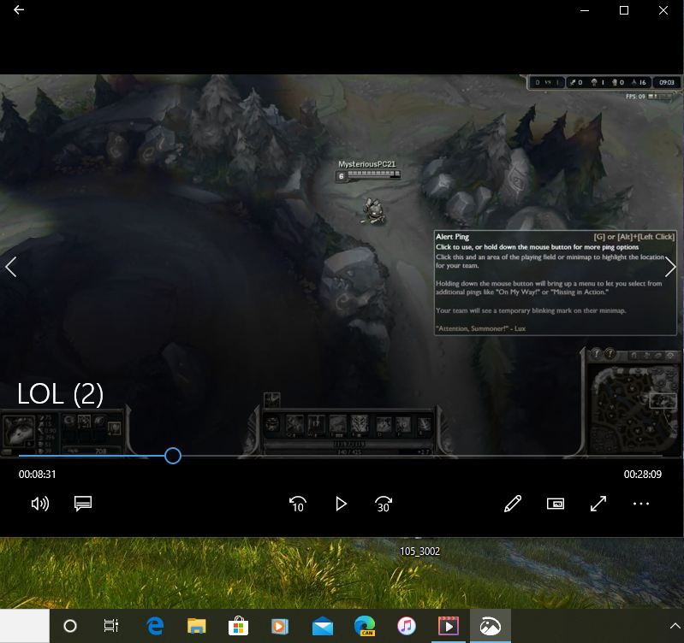Open the edit pencil menu
Screen dimensions: 684x643
[513, 504]
